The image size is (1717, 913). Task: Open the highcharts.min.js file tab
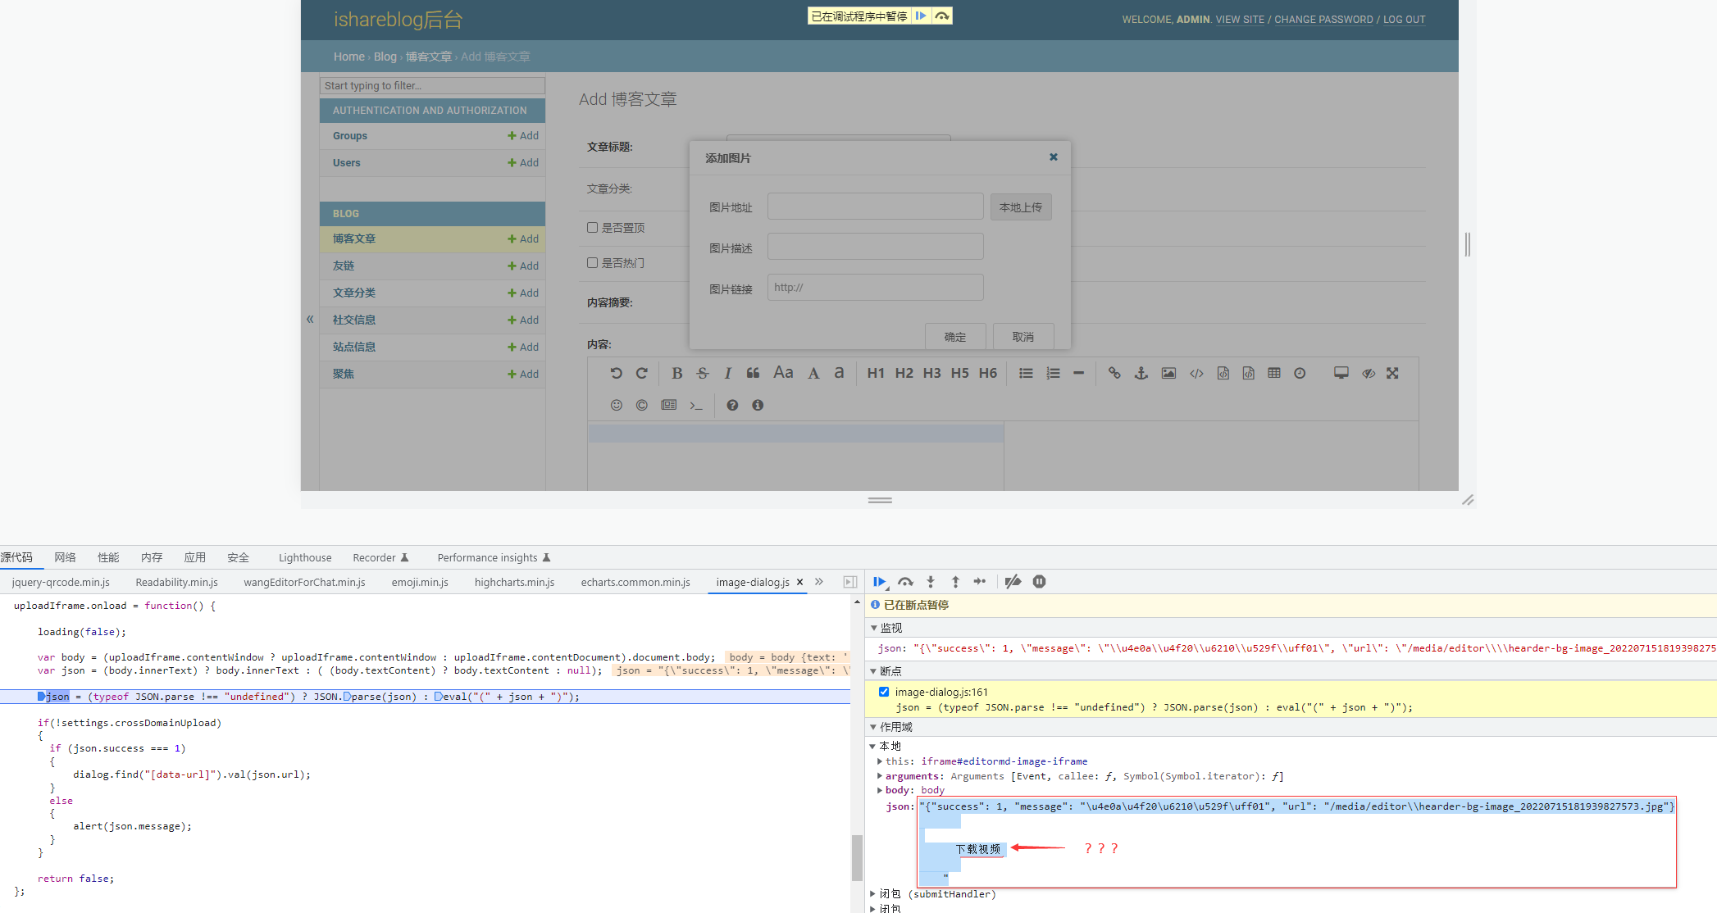(x=514, y=582)
